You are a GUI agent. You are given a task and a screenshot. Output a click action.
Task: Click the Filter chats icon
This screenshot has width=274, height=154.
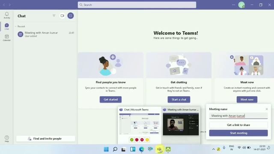pyautogui.click(x=54, y=16)
